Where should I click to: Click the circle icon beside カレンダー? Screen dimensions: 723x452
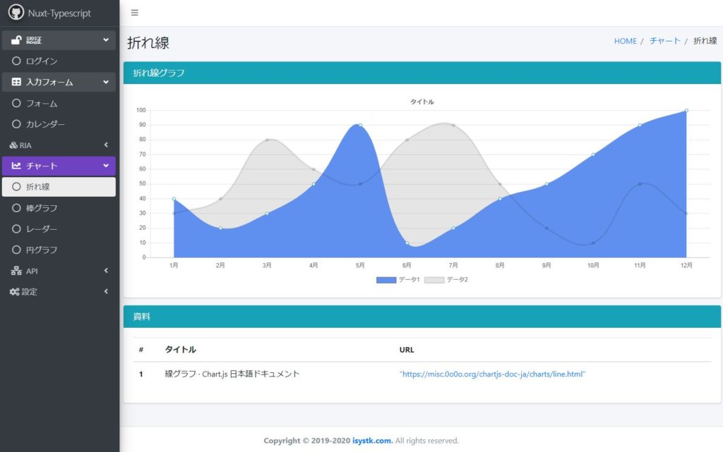coord(16,124)
